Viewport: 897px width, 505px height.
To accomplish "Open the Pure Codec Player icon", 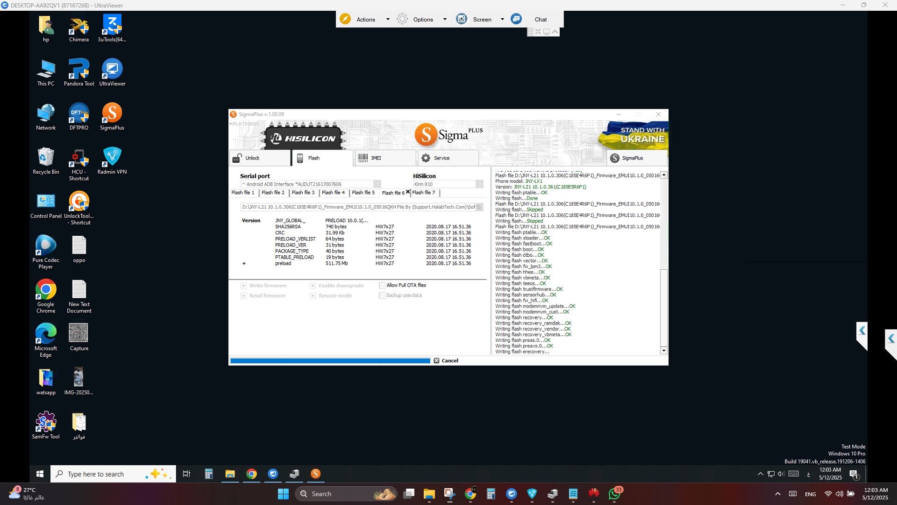I will pos(46,252).
